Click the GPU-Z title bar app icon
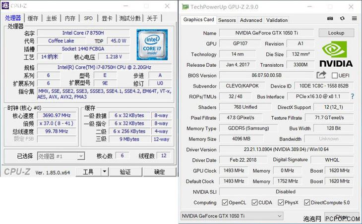 [185, 7]
